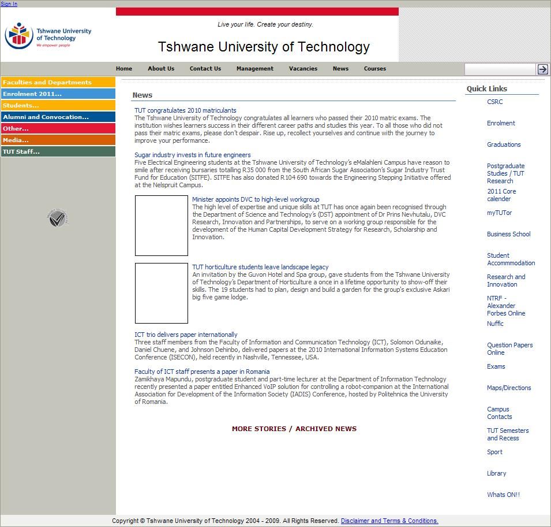
Task: Expand the Other sidebar item
Action: 58,128
